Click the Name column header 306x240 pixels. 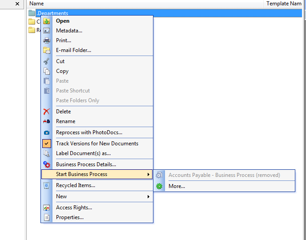tap(145, 4)
